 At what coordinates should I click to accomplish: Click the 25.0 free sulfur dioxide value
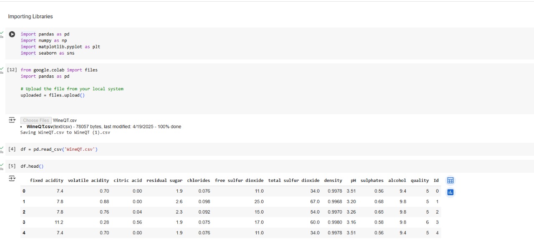(259, 201)
